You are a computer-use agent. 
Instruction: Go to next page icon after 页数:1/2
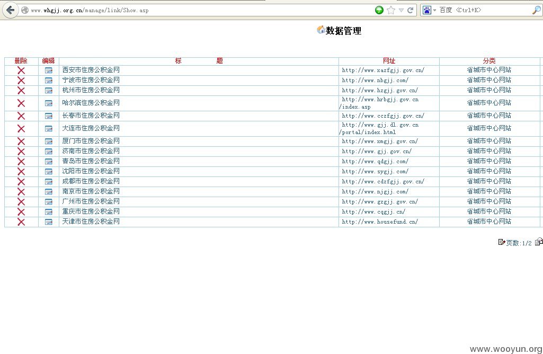539,242
